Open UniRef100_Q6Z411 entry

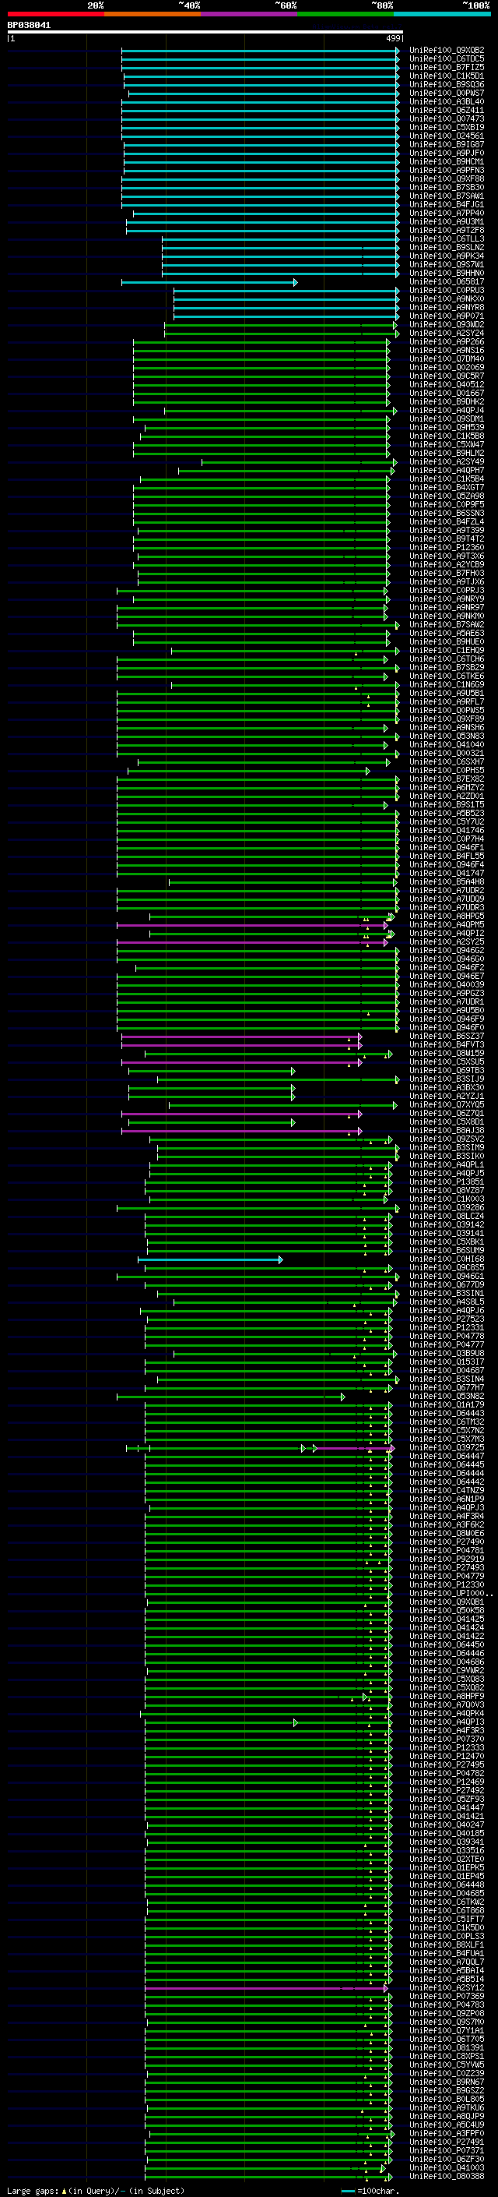(x=446, y=110)
